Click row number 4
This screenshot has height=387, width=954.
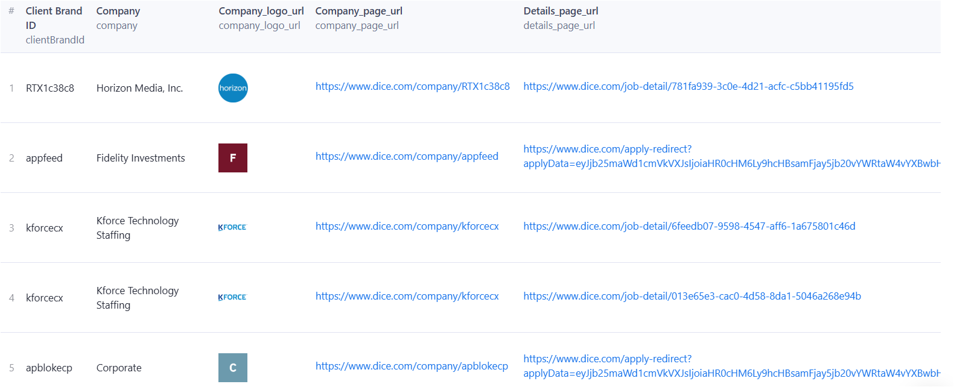click(11, 298)
